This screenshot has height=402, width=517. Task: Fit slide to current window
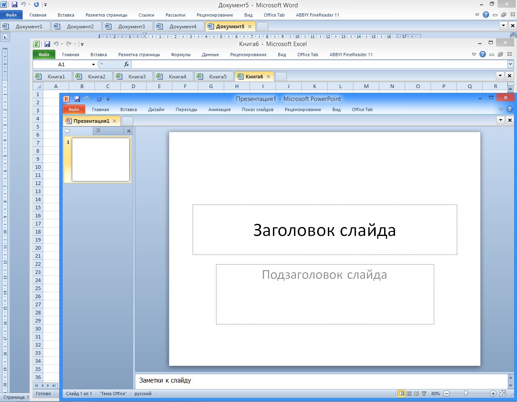click(503, 394)
